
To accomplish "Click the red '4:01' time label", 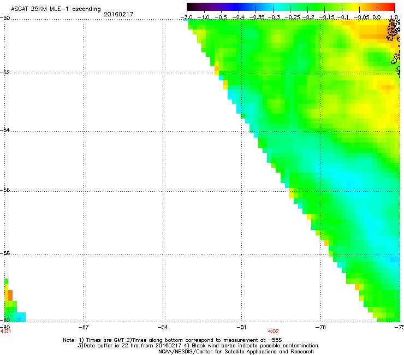I will tap(5, 332).
